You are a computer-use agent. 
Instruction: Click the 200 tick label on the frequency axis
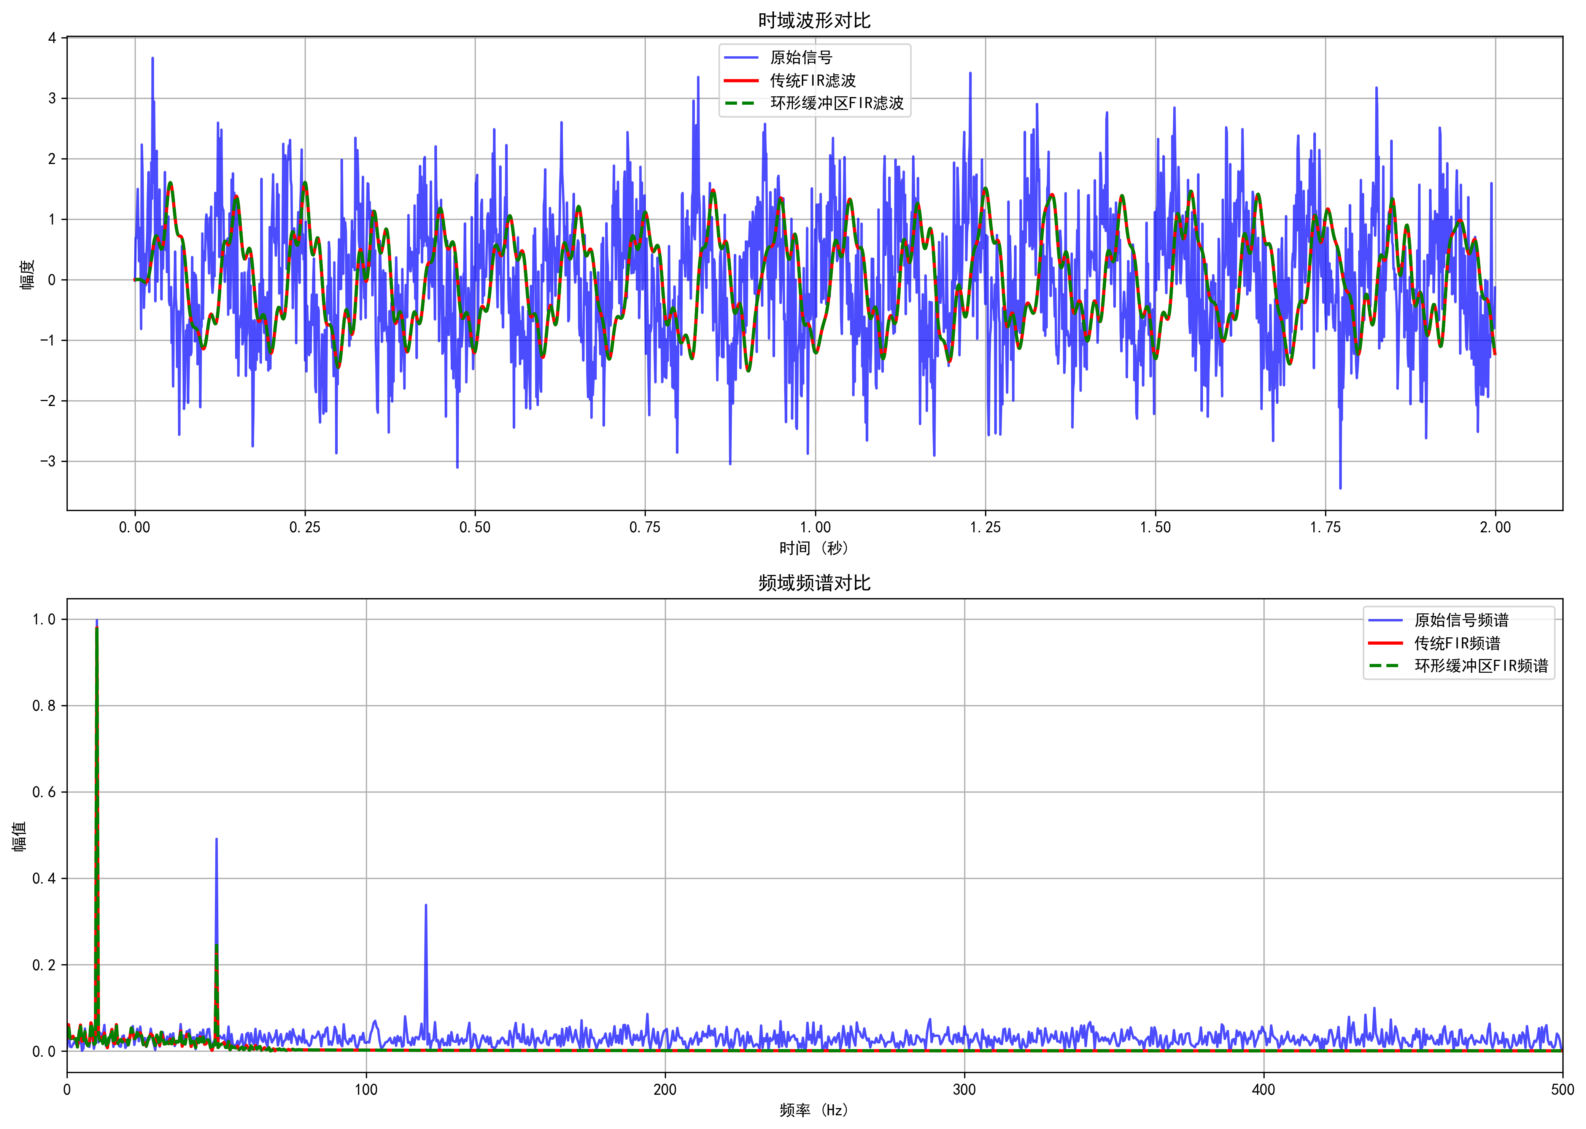click(x=665, y=1089)
